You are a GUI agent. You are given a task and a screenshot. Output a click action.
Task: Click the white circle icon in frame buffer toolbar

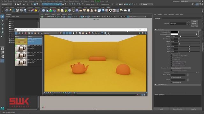pos(74,33)
